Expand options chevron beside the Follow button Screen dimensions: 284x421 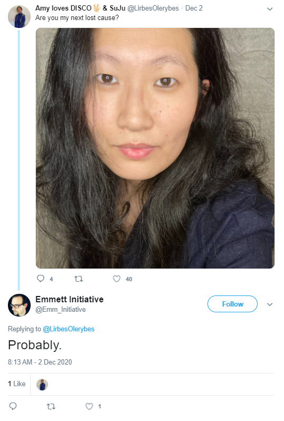tap(270, 304)
